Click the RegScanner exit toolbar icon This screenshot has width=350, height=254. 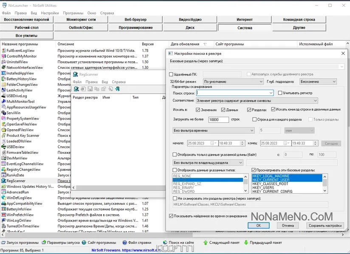tap(117, 89)
